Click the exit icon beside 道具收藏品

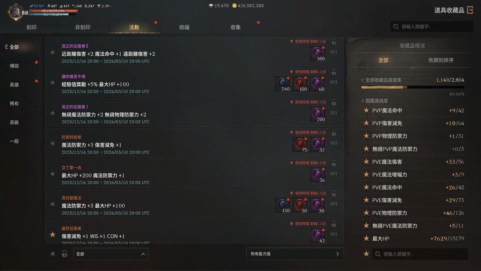[470, 10]
